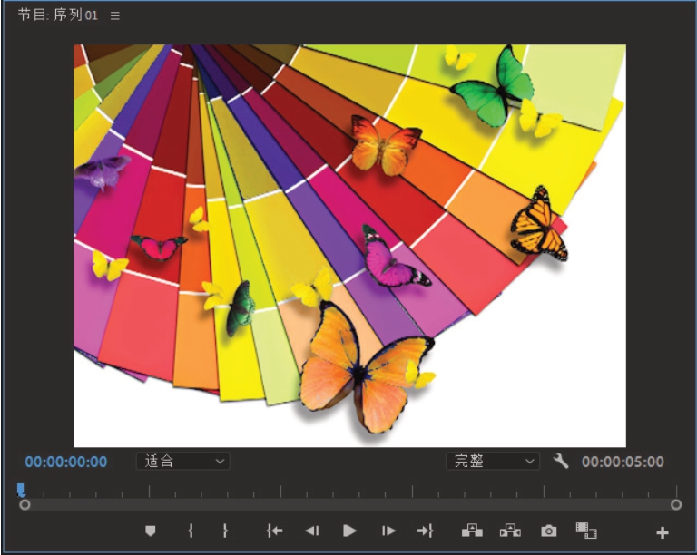Open button editor with plus icon
Viewport: 697px width, 555px height.
point(663,533)
